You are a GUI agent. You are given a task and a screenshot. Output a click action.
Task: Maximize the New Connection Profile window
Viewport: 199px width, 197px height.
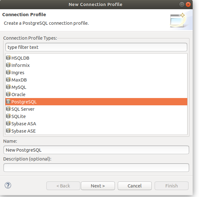point(182,4)
